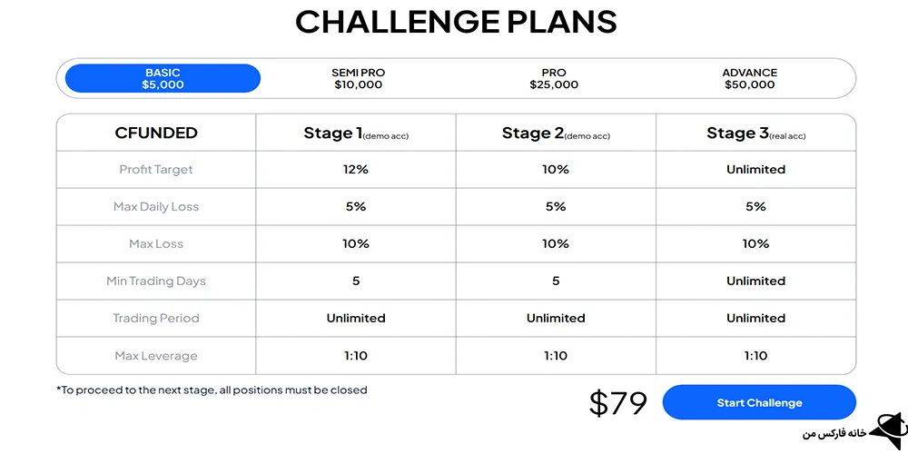908x454 pixels.
Task: Select the BASIC $5,000 plan tab
Action: point(163,78)
